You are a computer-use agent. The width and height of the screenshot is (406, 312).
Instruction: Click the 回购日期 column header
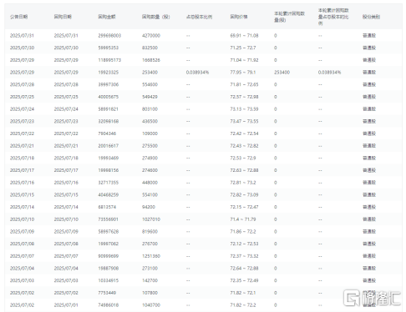[63, 17]
